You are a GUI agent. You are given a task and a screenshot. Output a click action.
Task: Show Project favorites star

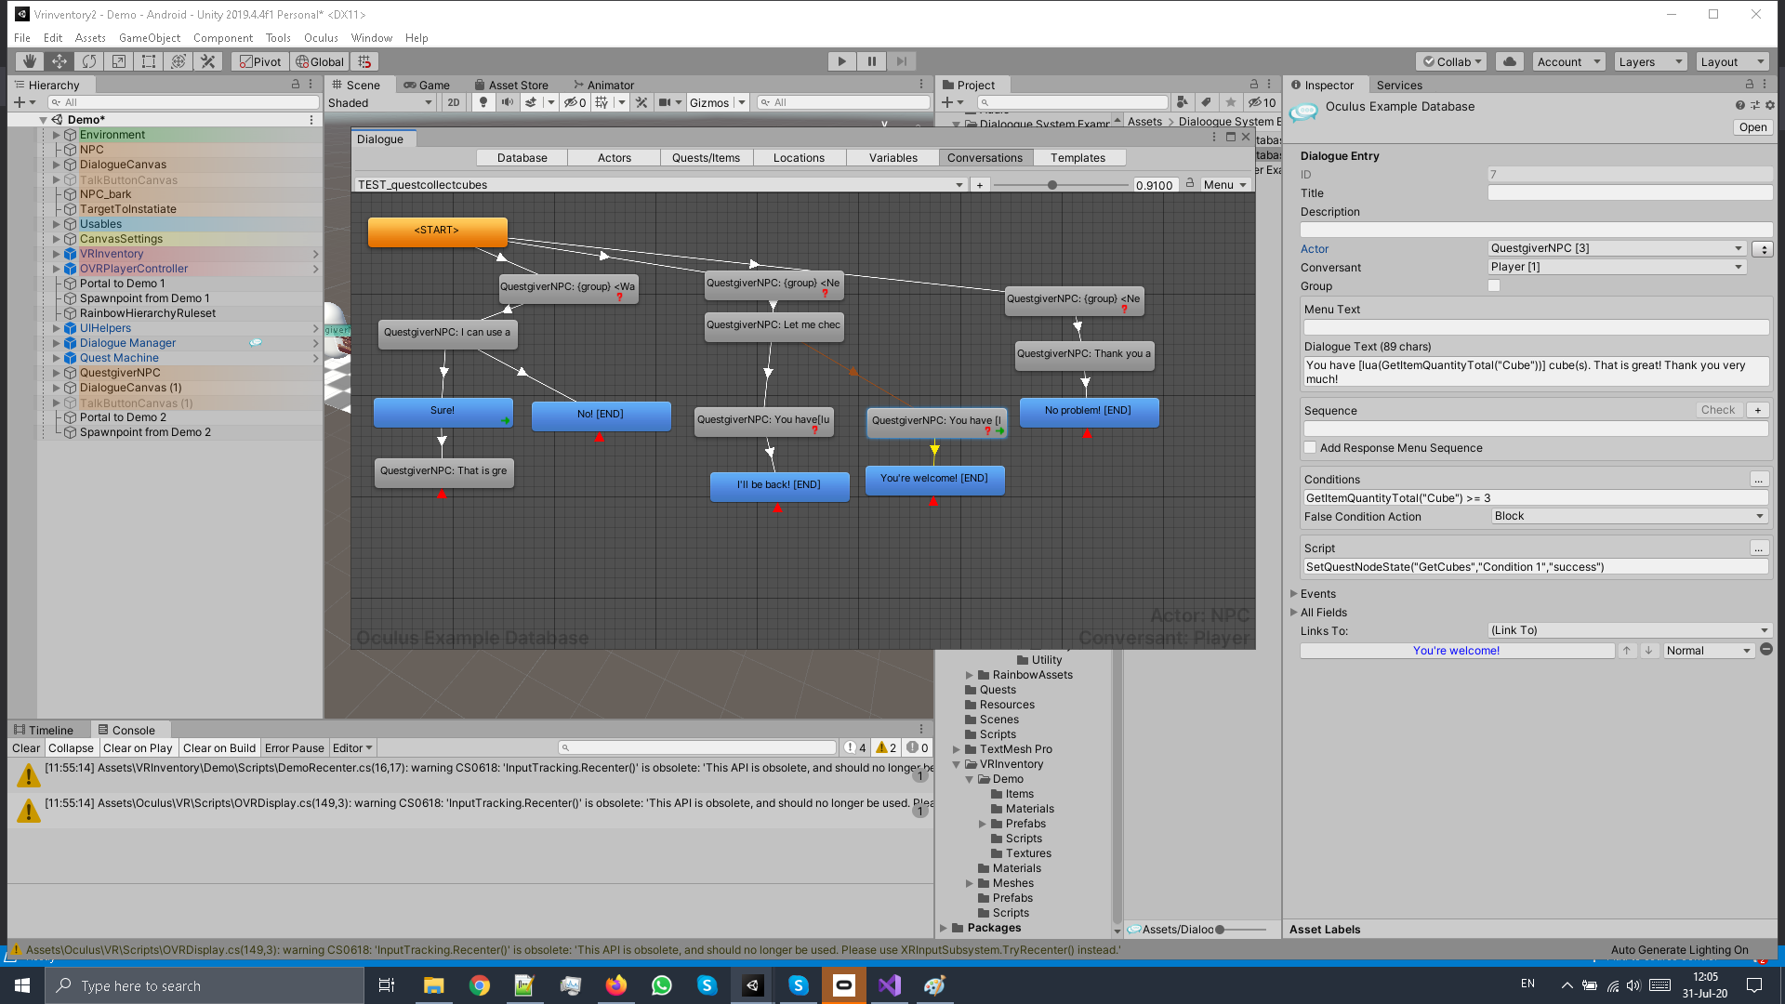[x=1231, y=102]
